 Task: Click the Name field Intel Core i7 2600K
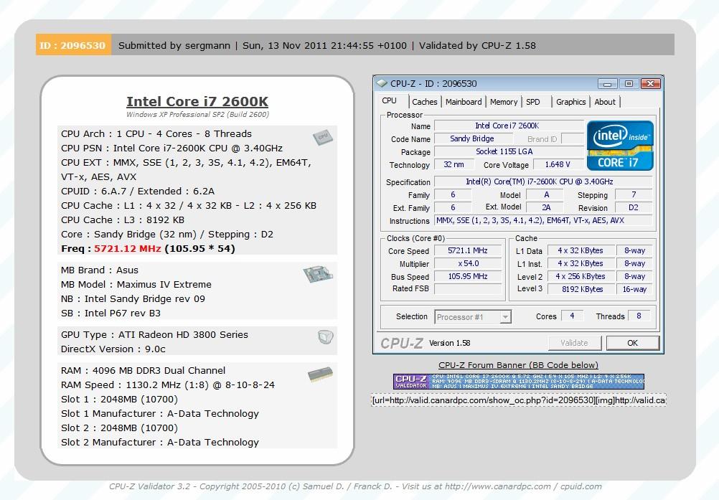[508, 126]
